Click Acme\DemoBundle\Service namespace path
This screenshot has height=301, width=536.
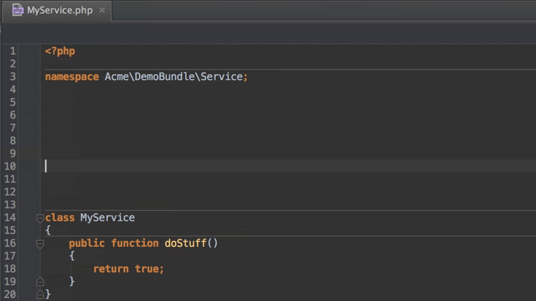174,77
